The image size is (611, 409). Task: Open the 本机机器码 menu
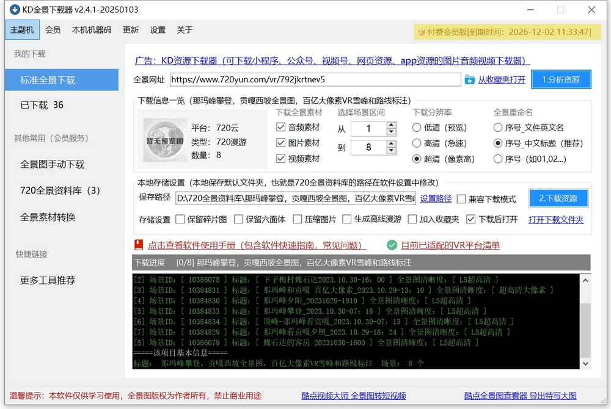(x=92, y=30)
